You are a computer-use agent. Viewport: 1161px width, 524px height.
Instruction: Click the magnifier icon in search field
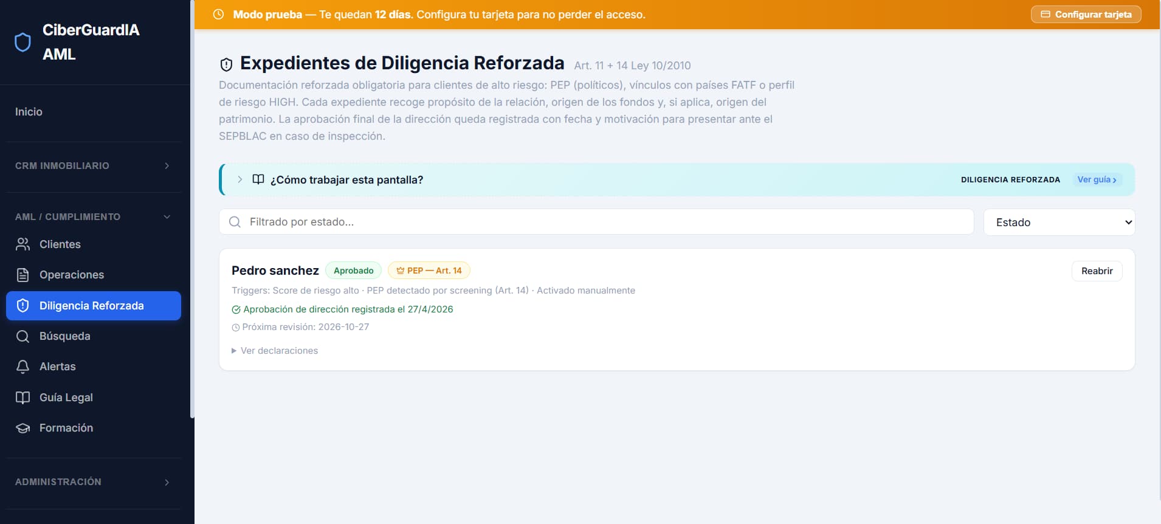[x=235, y=222]
